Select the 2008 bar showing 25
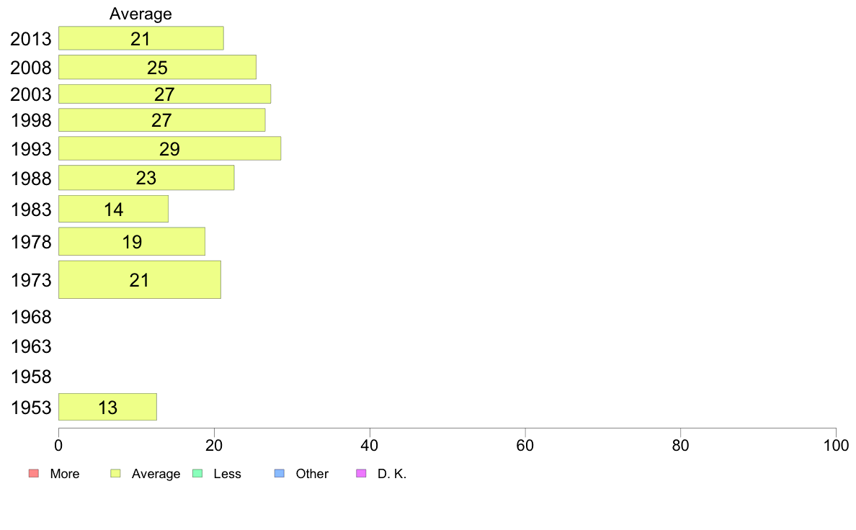This screenshot has height=530, width=856. click(157, 67)
